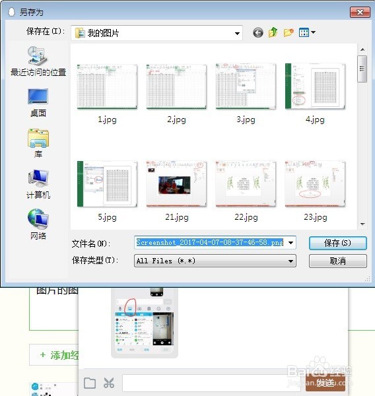The width and height of the screenshot is (375, 396).
Task: Go up one folder level
Action: point(273,32)
